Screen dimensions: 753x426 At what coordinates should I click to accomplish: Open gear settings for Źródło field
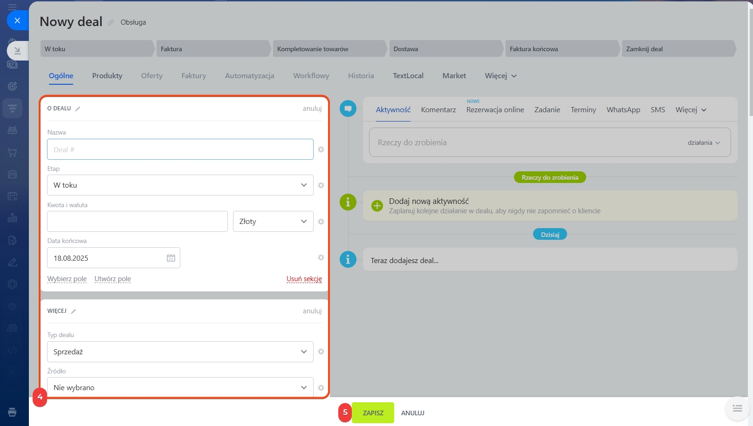[321, 387]
